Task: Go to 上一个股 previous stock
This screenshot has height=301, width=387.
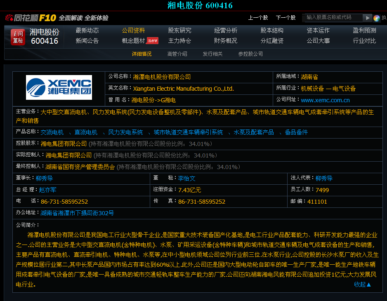Action: (258, 18)
